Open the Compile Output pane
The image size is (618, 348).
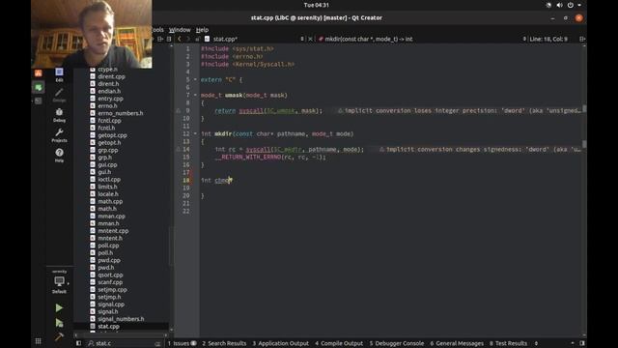[x=339, y=343]
